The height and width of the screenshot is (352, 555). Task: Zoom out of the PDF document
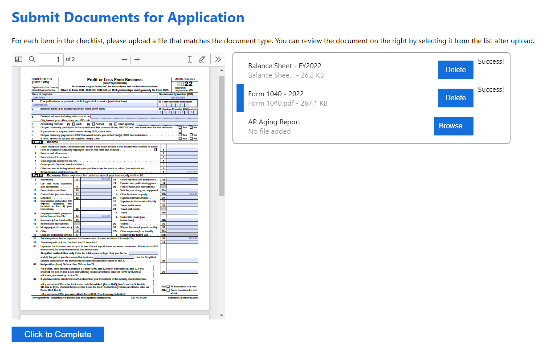tap(124, 59)
